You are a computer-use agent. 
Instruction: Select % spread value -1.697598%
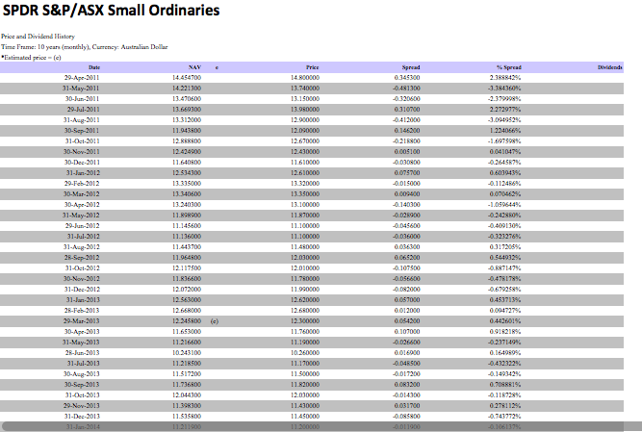pyautogui.click(x=504, y=141)
